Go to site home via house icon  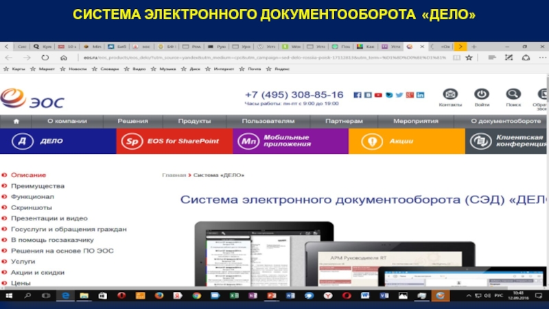pyautogui.click(x=16, y=122)
